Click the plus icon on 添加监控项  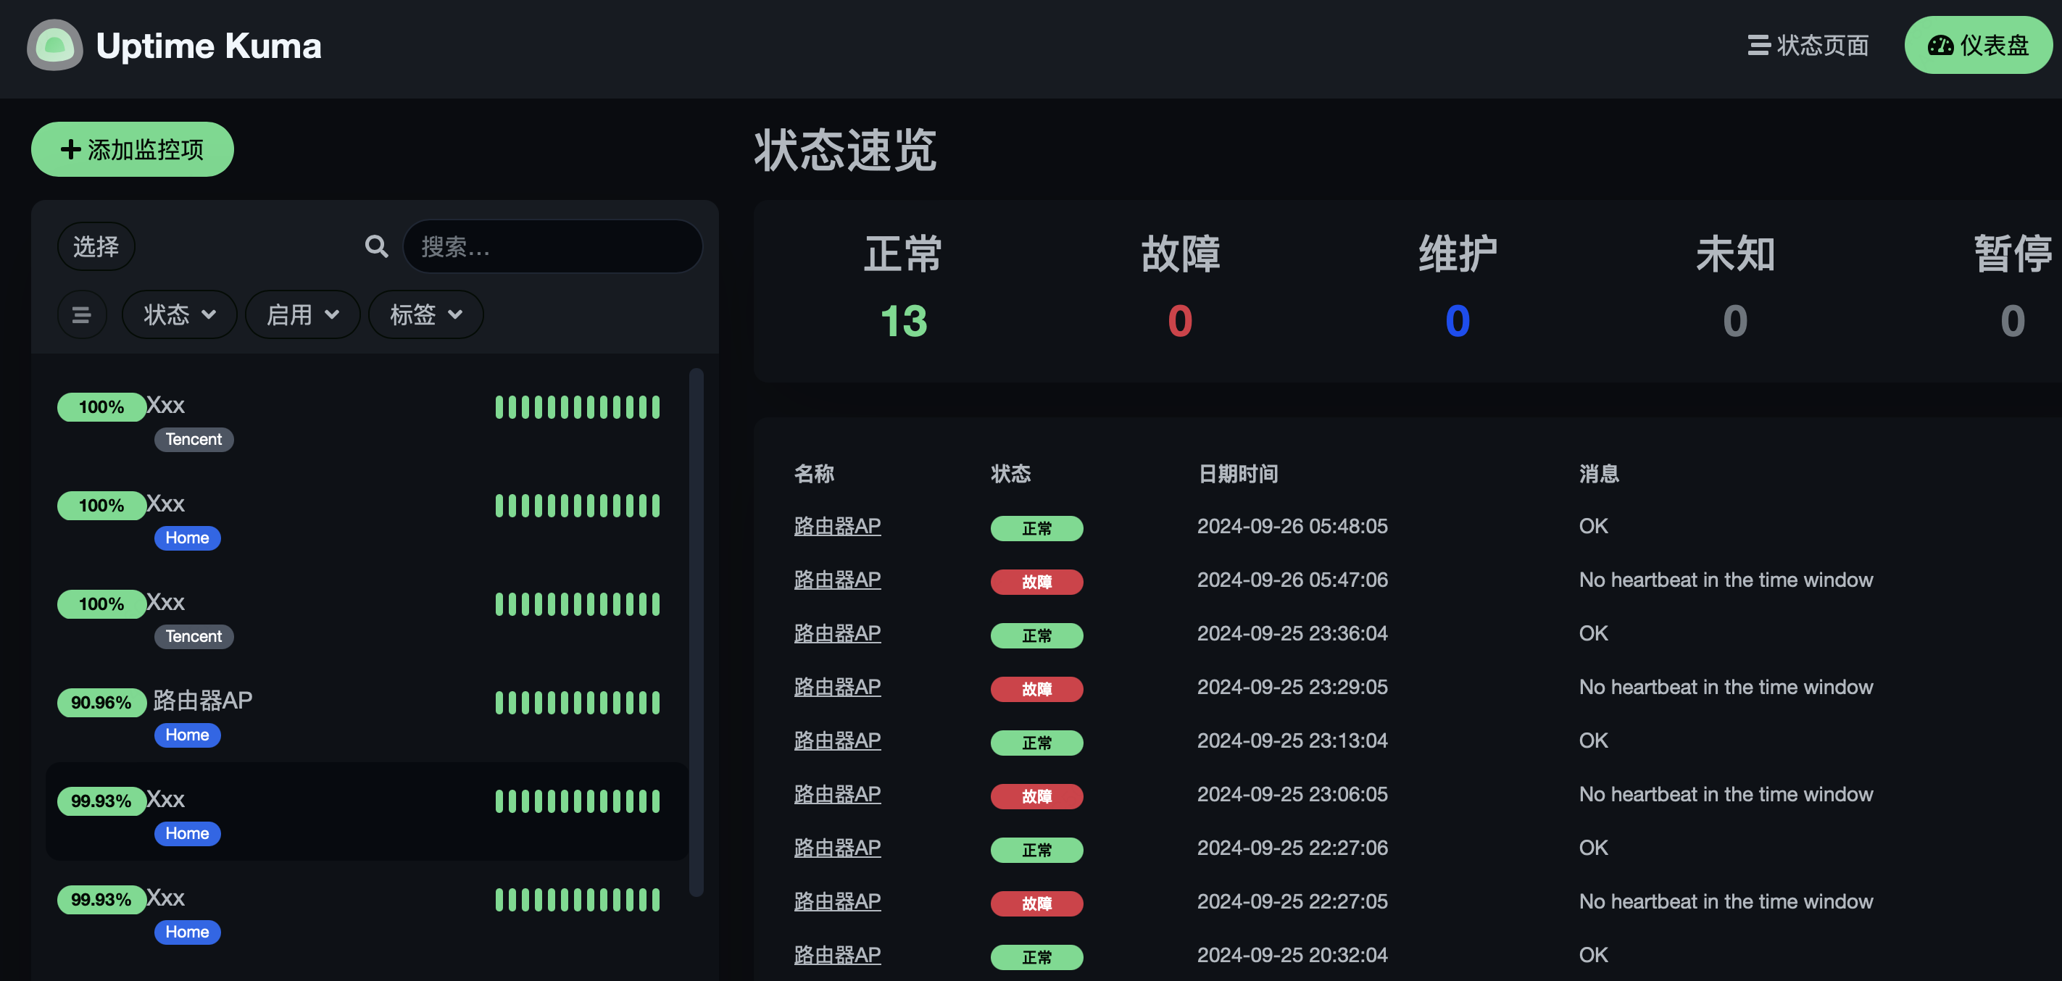click(69, 149)
